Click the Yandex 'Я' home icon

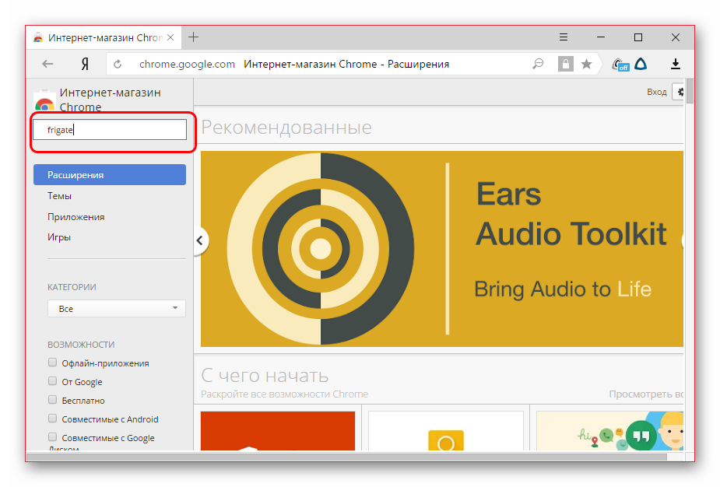(x=84, y=65)
